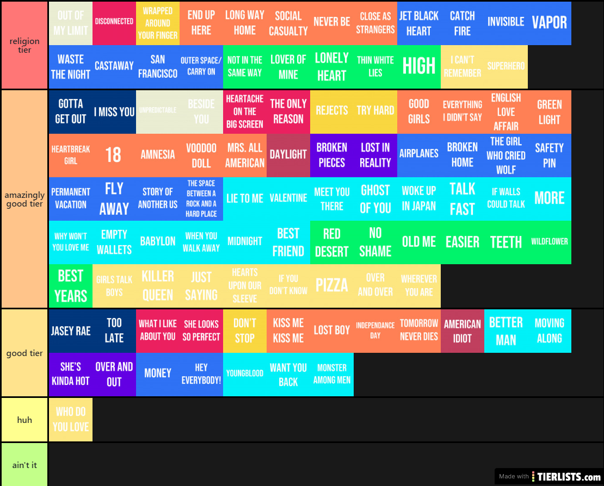Viewport: 604px width, 486px height.
Task: Select the 'The Only Reason' tile
Action: pos(288,112)
